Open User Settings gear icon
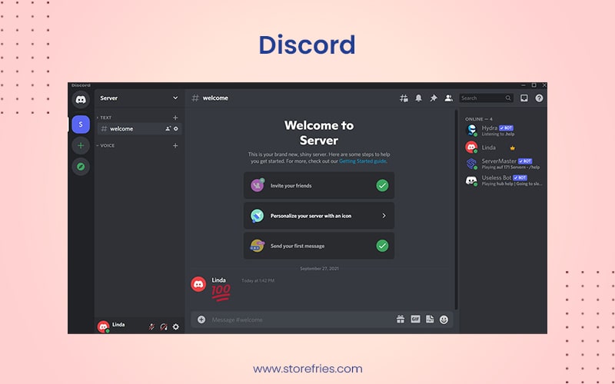 [175, 326]
